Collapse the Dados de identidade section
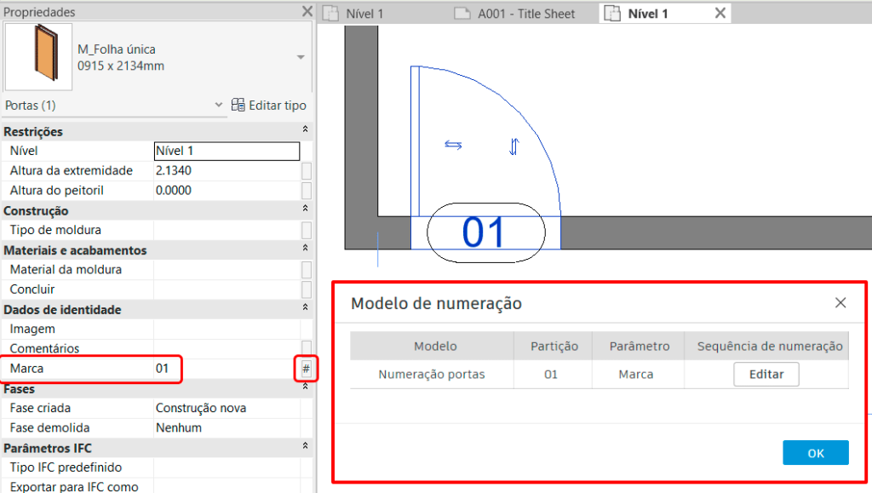Image resolution: width=872 pixels, height=493 pixels. (305, 309)
